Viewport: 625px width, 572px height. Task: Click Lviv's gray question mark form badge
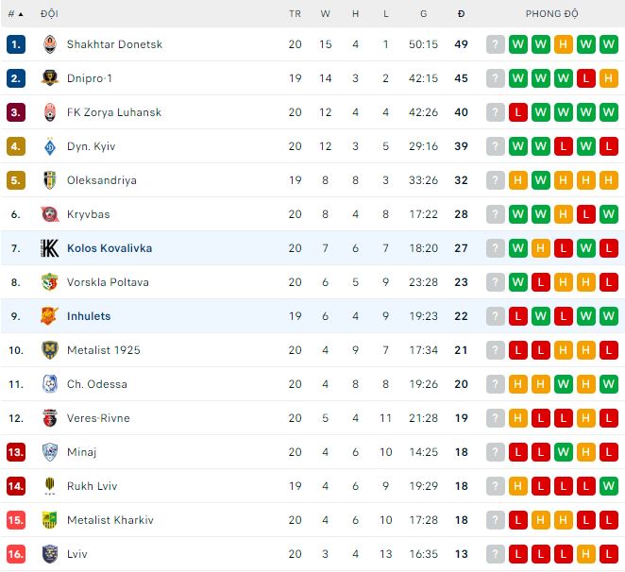(x=496, y=554)
